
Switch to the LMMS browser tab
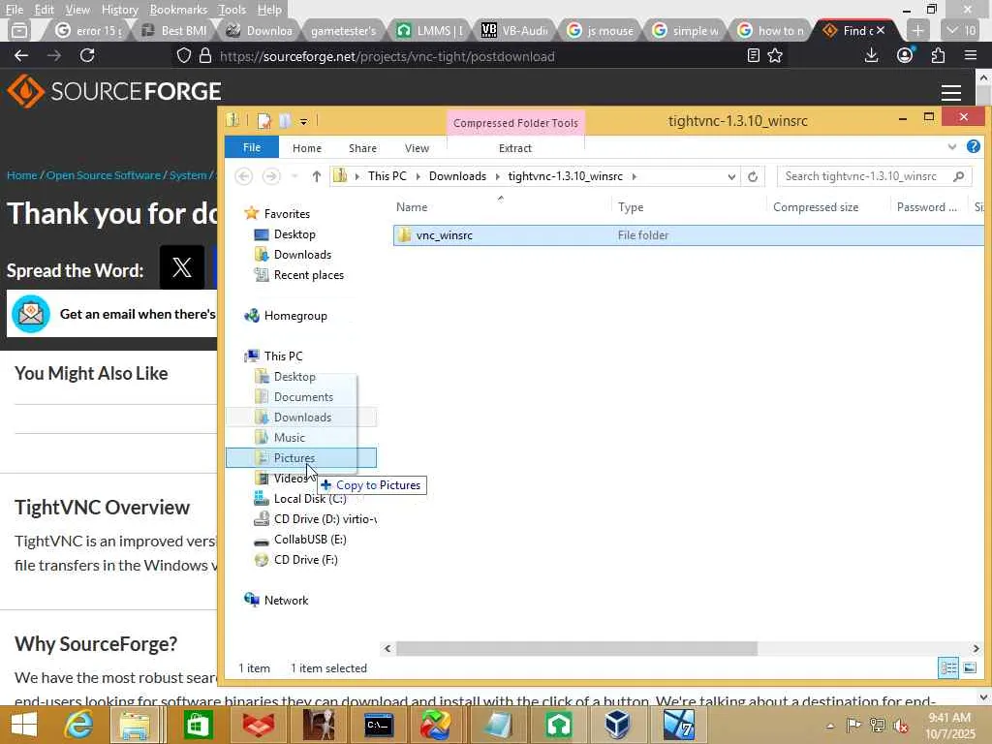coord(429,30)
